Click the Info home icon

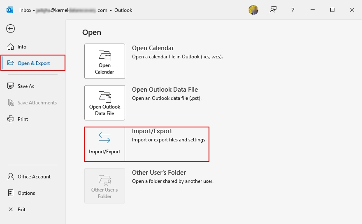tap(11, 46)
